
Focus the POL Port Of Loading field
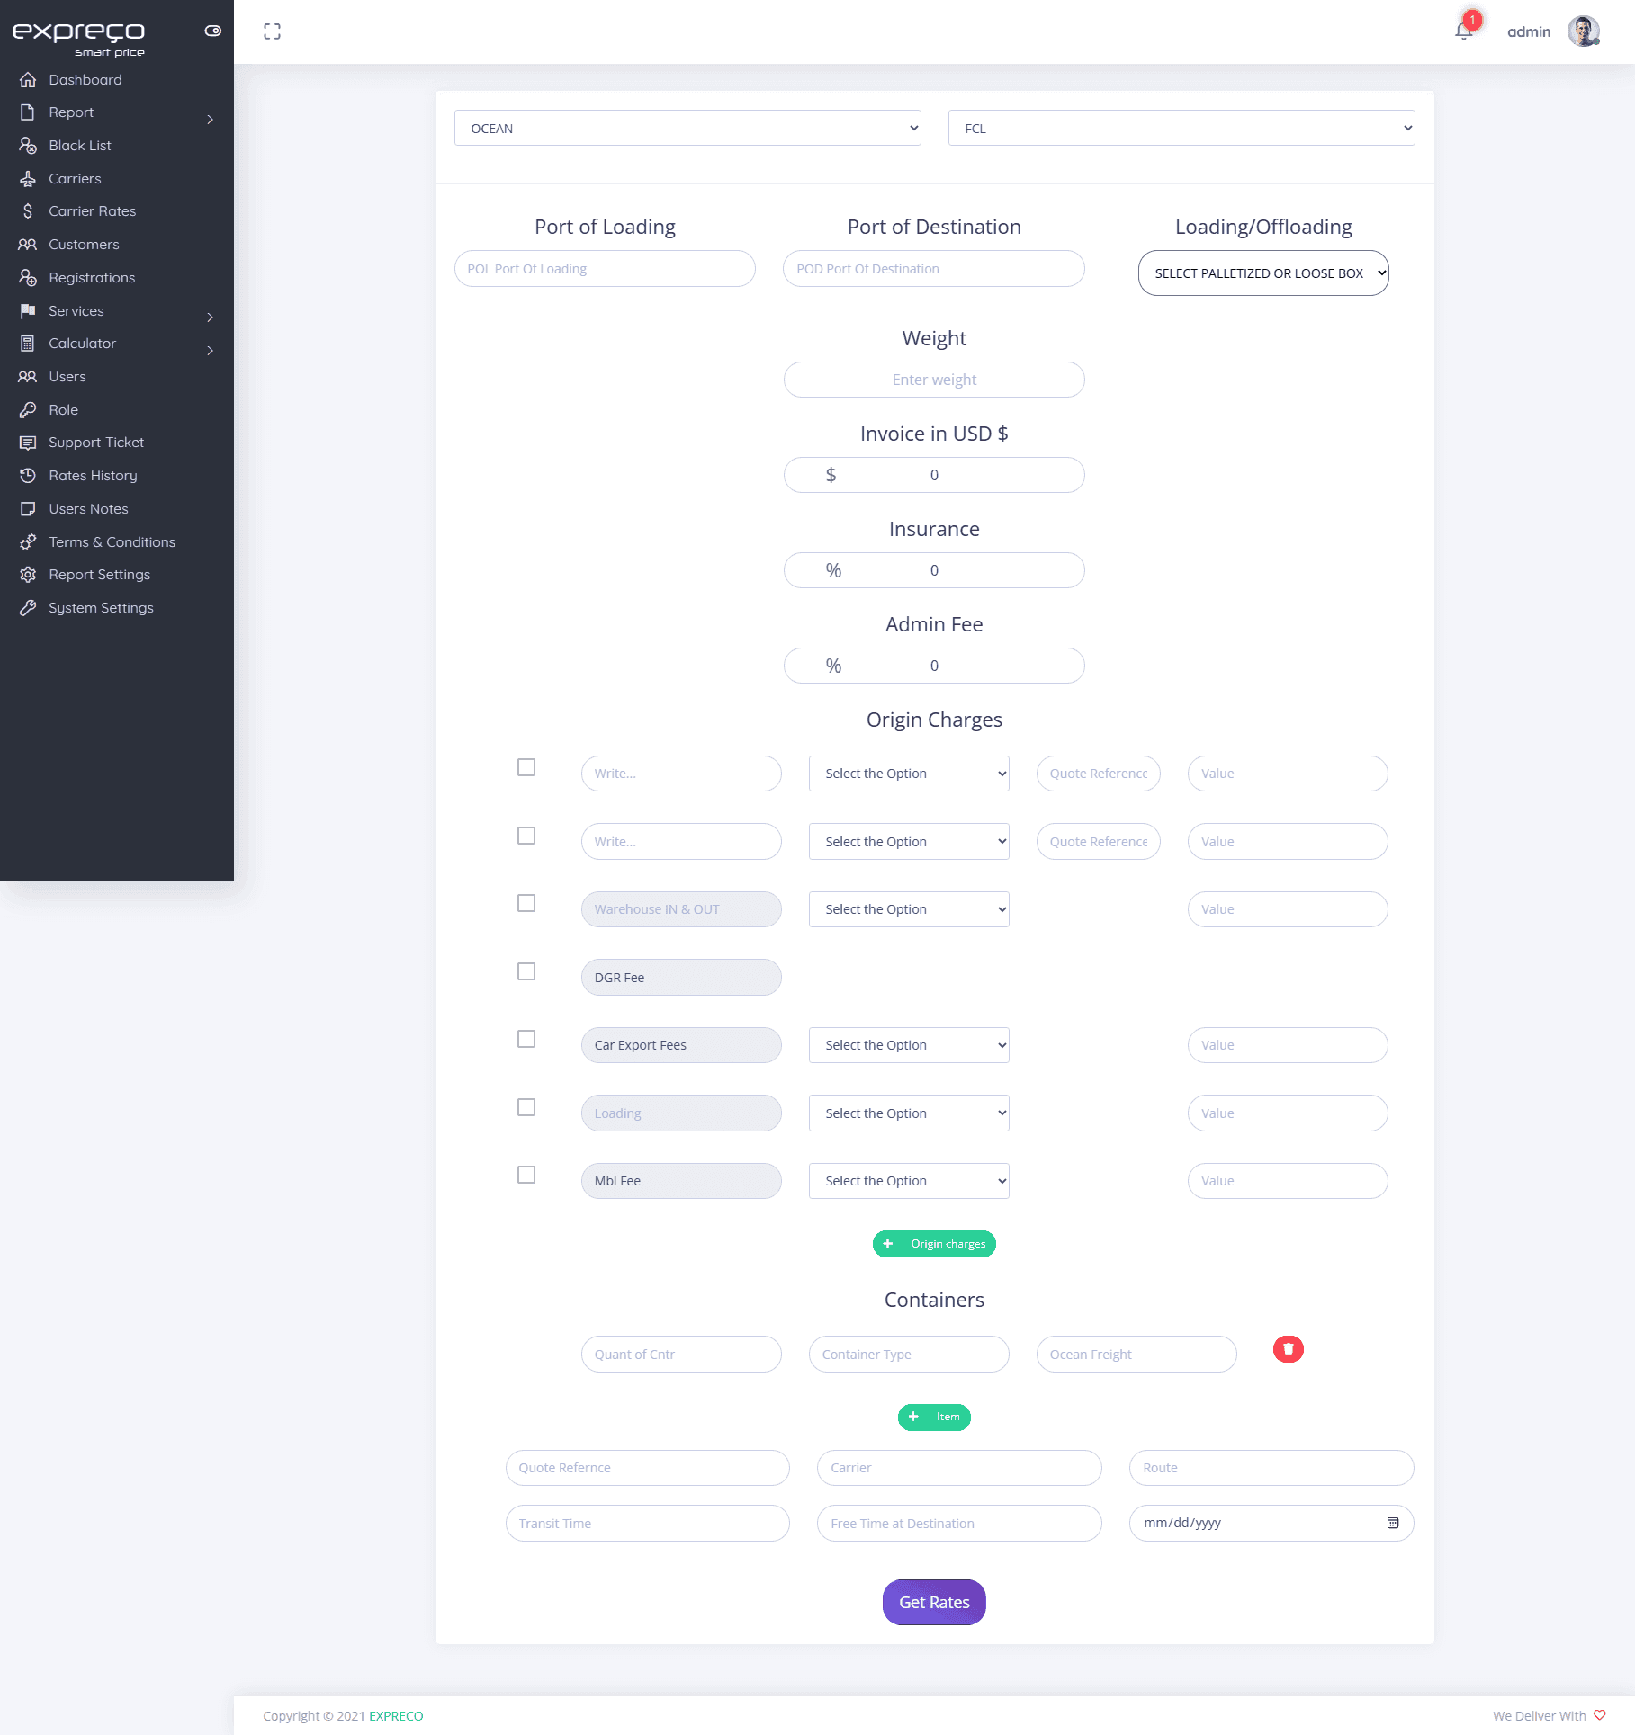(x=605, y=269)
